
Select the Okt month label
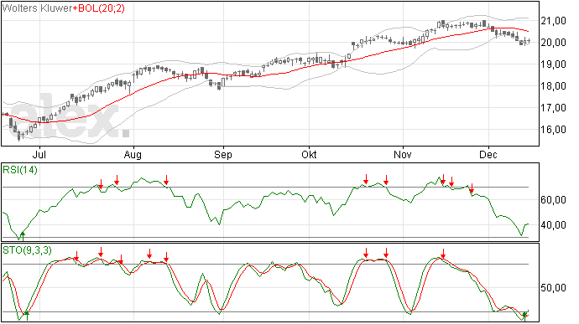pos(309,154)
